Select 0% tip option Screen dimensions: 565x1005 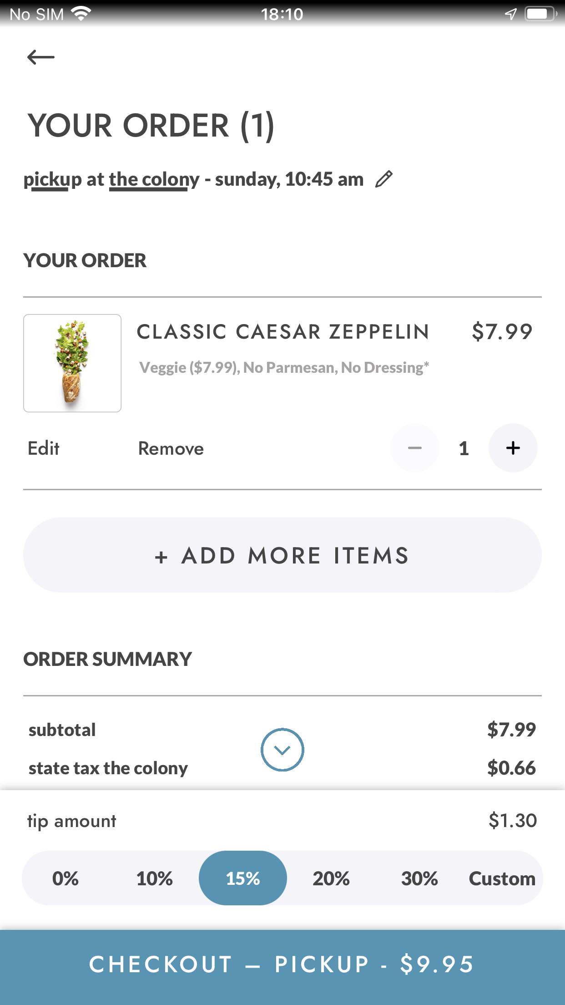tap(66, 878)
